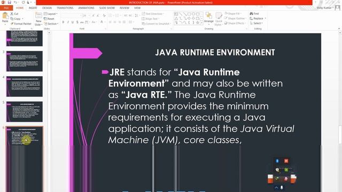Click the Replace button

[x=258, y=19]
